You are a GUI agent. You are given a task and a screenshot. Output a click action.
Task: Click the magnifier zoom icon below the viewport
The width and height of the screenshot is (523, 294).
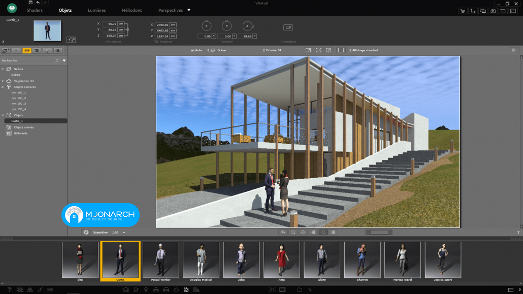(293, 232)
